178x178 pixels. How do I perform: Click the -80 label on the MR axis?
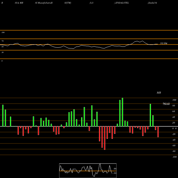[x=174, y=151]
